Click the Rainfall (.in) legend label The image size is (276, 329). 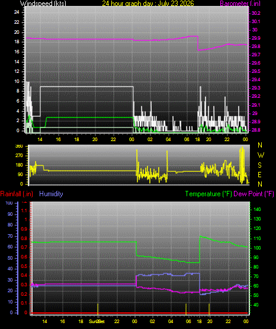pyautogui.click(x=17, y=194)
